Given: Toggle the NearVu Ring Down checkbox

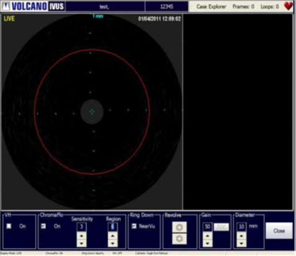Looking at the screenshot, I should click(x=134, y=226).
